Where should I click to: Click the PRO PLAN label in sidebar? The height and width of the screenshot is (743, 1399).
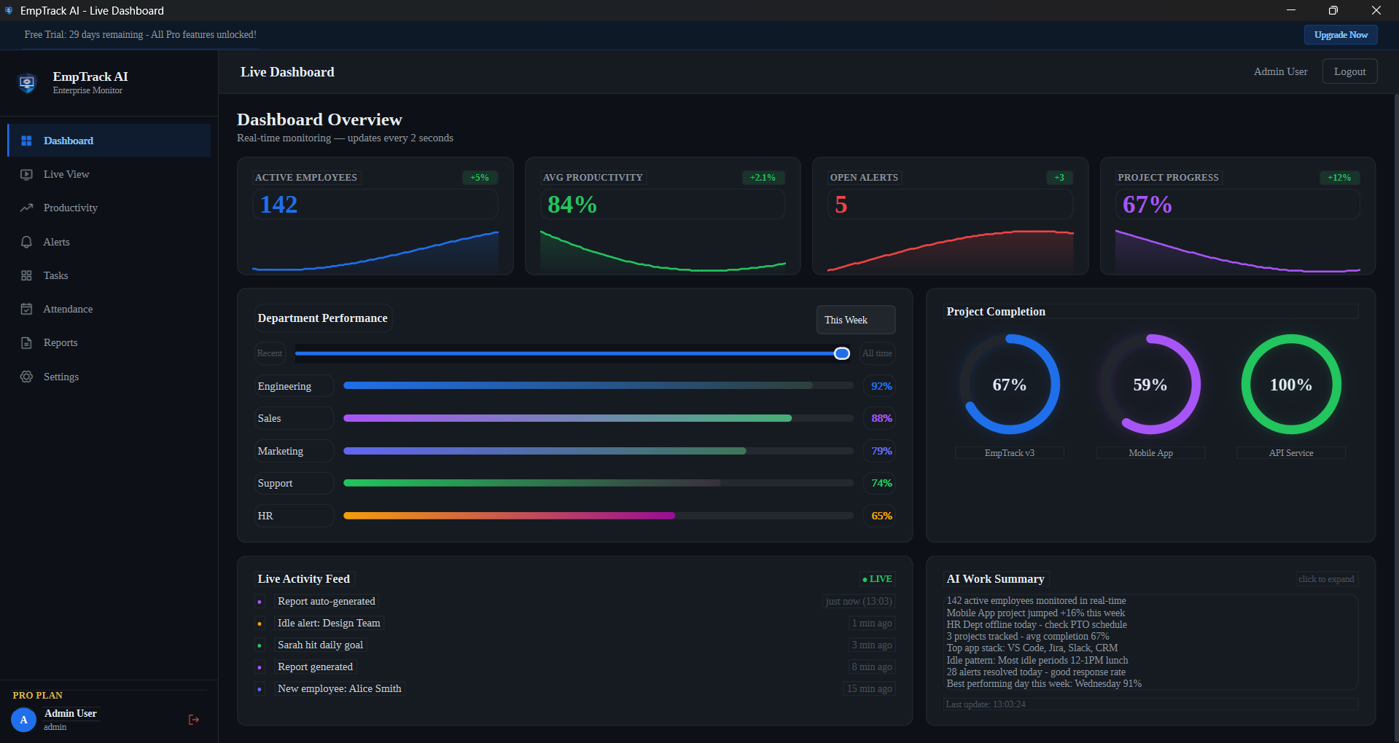38,695
